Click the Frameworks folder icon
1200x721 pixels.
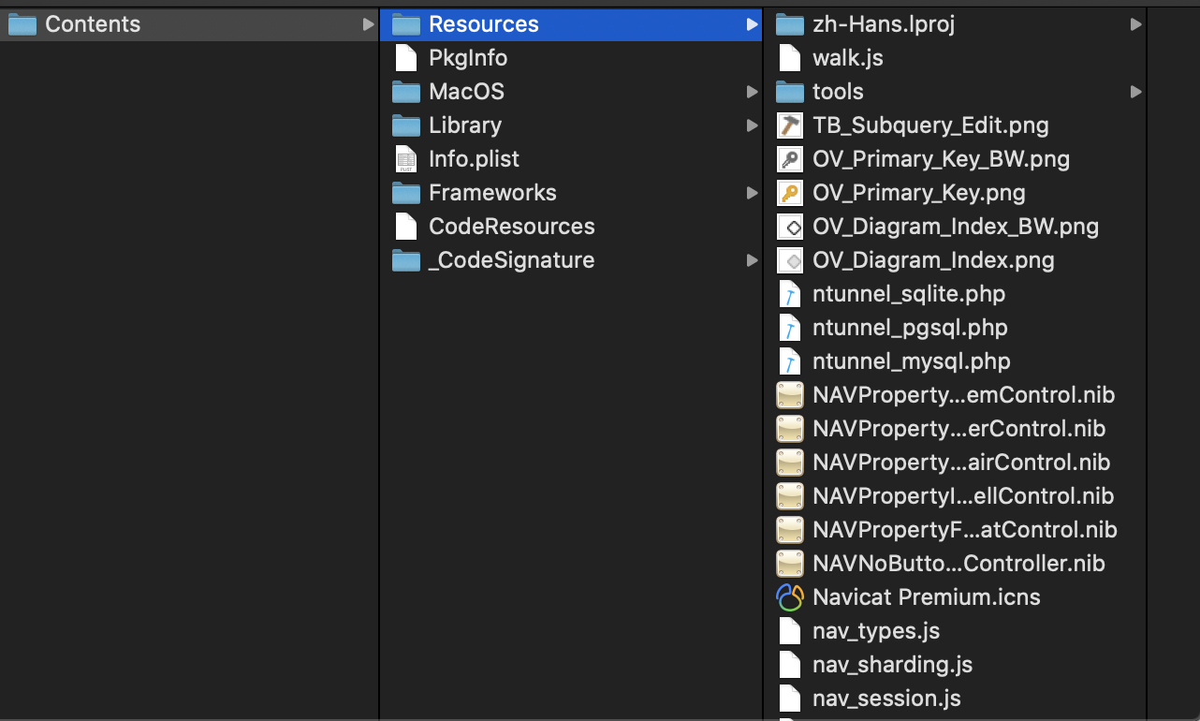click(406, 193)
